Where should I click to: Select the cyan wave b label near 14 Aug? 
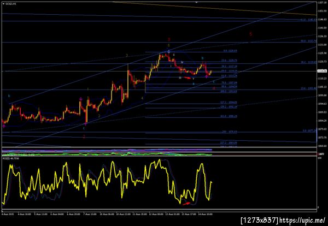202,58
